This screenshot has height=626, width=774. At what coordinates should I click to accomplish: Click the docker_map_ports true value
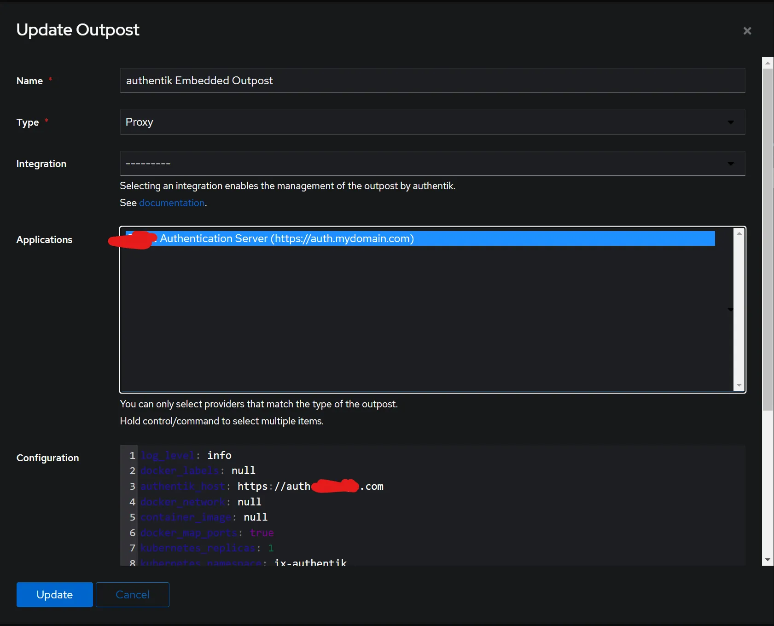[x=262, y=533]
